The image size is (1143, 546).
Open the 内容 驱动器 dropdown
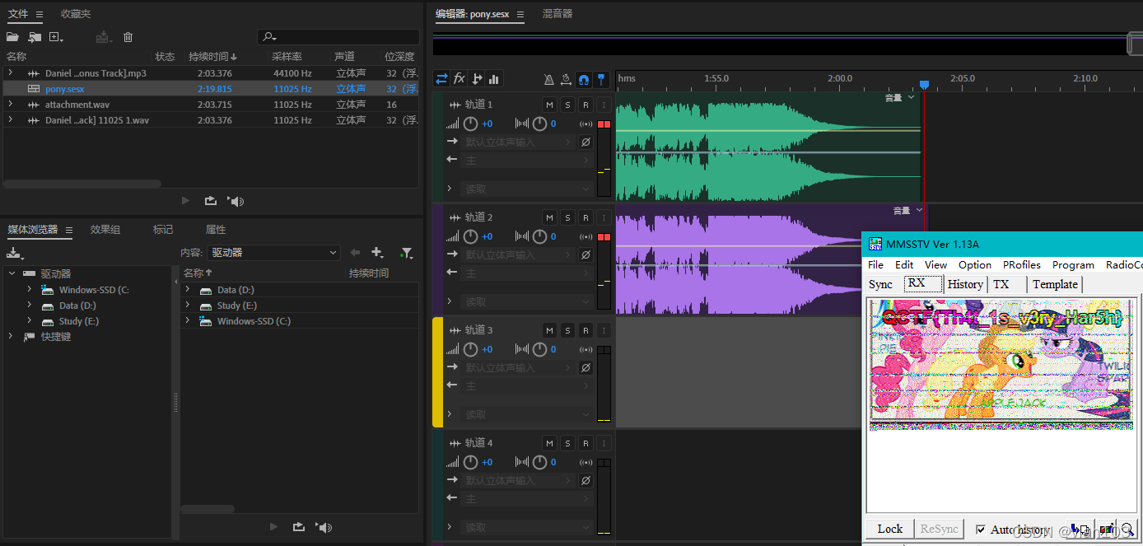273,253
